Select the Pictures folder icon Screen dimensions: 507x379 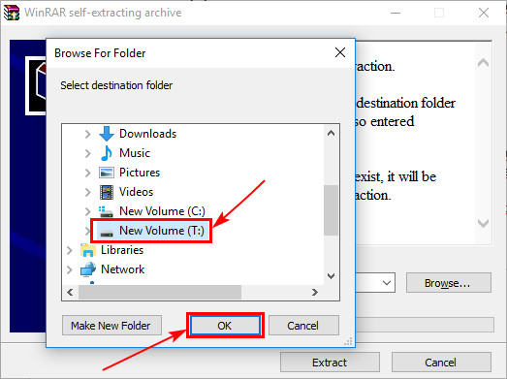[x=107, y=173]
